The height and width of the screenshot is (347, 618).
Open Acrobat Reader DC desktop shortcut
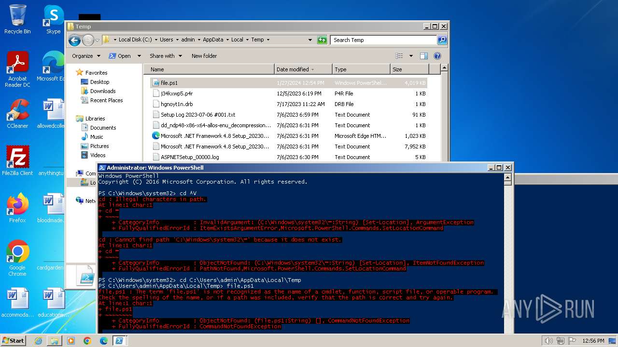[17, 69]
